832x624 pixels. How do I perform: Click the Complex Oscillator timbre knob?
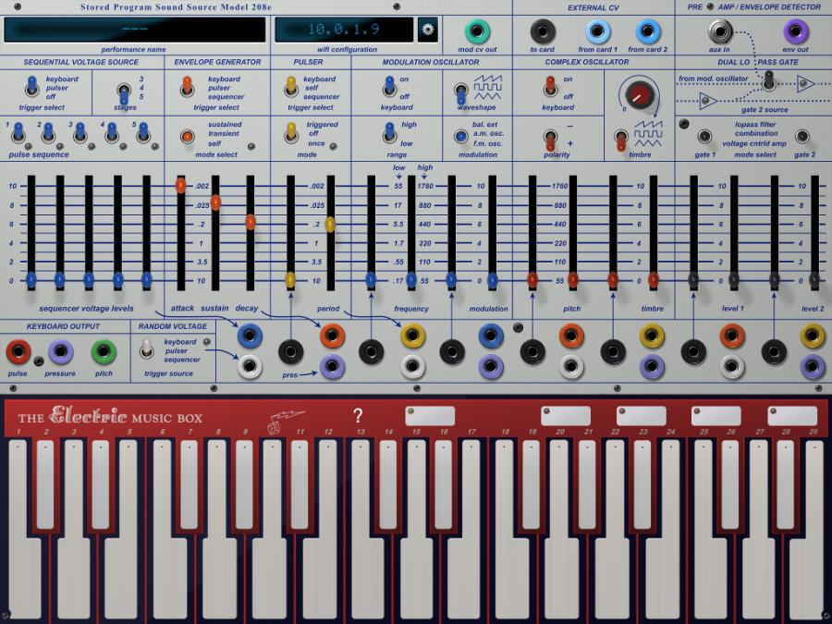pyautogui.click(x=639, y=95)
